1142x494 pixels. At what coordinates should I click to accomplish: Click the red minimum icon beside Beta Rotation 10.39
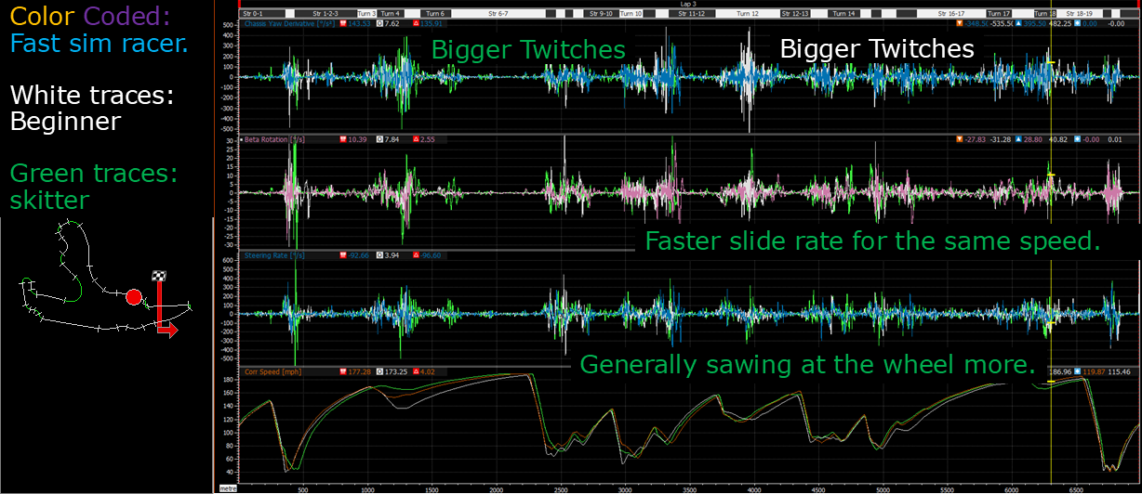343,139
